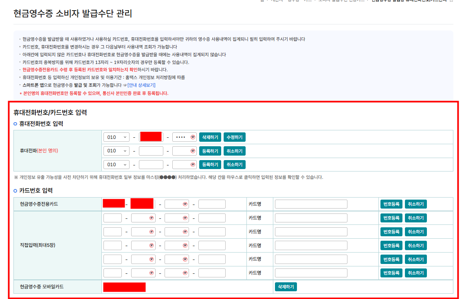Open the 010 prefix dropdown in third phone row
Viewport: 466px width, 299px height.
pyautogui.click(x=116, y=165)
